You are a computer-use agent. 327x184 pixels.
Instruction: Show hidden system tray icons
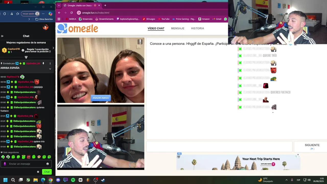tap(286, 180)
